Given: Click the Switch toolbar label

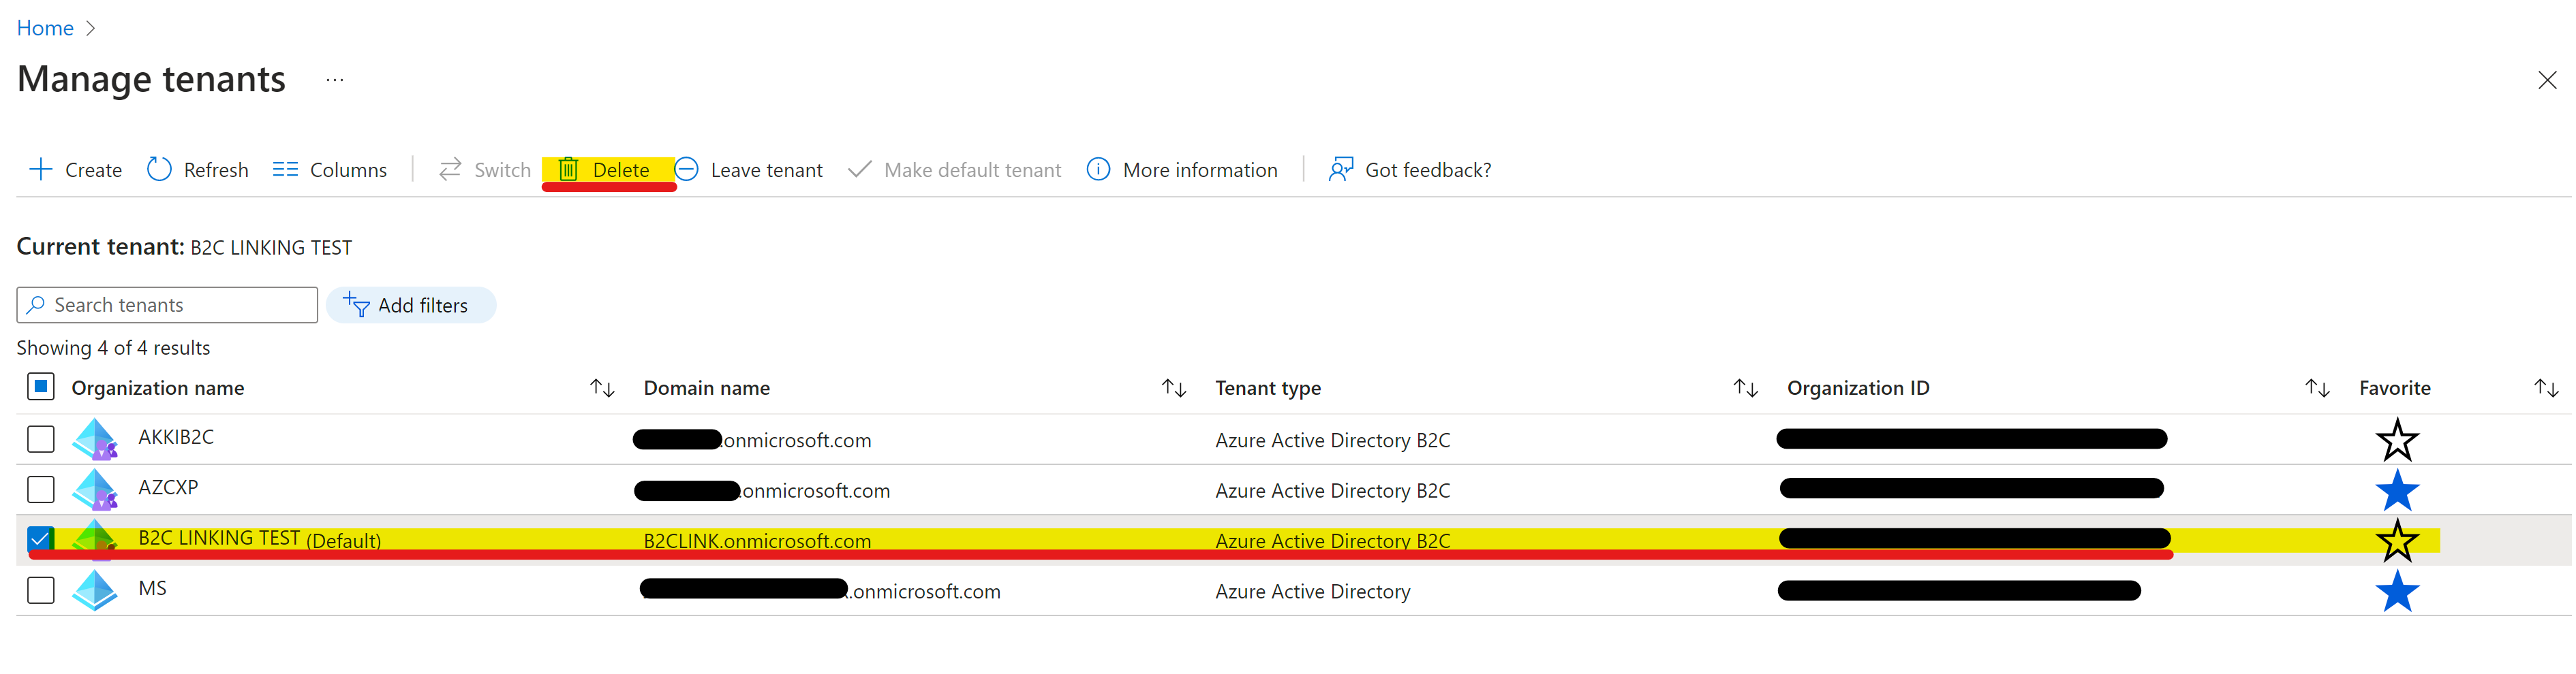Looking at the screenshot, I should pyautogui.click(x=502, y=171).
